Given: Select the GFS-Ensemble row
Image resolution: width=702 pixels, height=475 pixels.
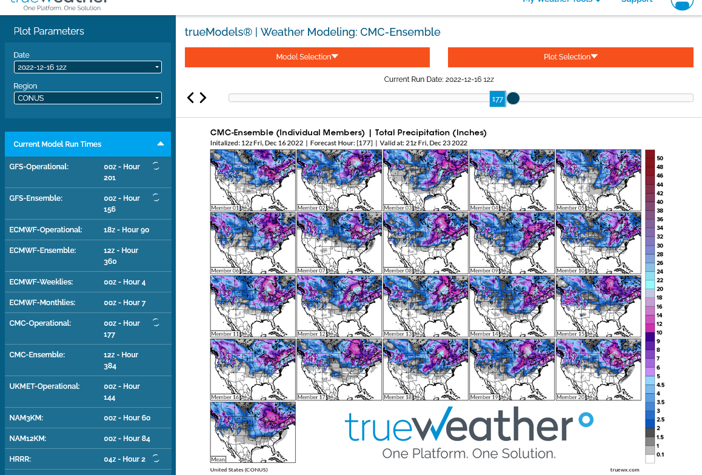Looking at the screenshot, I should pos(88,203).
